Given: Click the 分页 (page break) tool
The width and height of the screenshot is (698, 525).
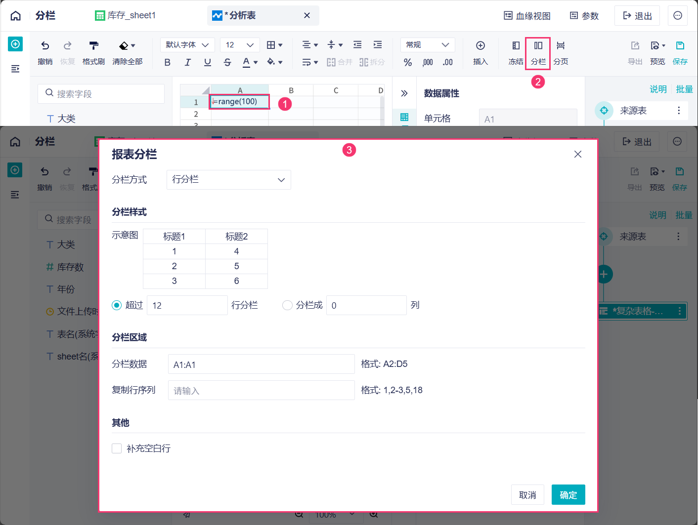Looking at the screenshot, I should (x=561, y=53).
